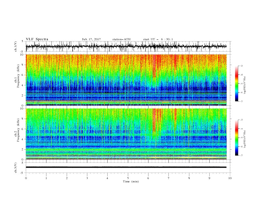Click the "10" kHz tick on ch.2 frequency axis

22,108
